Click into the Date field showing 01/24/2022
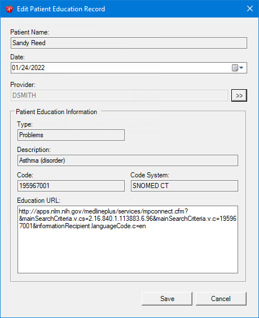 point(121,68)
